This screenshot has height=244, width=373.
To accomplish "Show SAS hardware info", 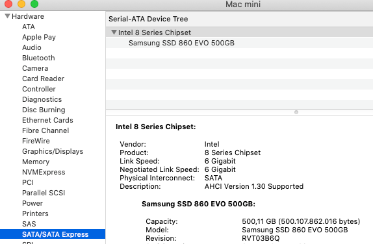I will [x=29, y=224].
